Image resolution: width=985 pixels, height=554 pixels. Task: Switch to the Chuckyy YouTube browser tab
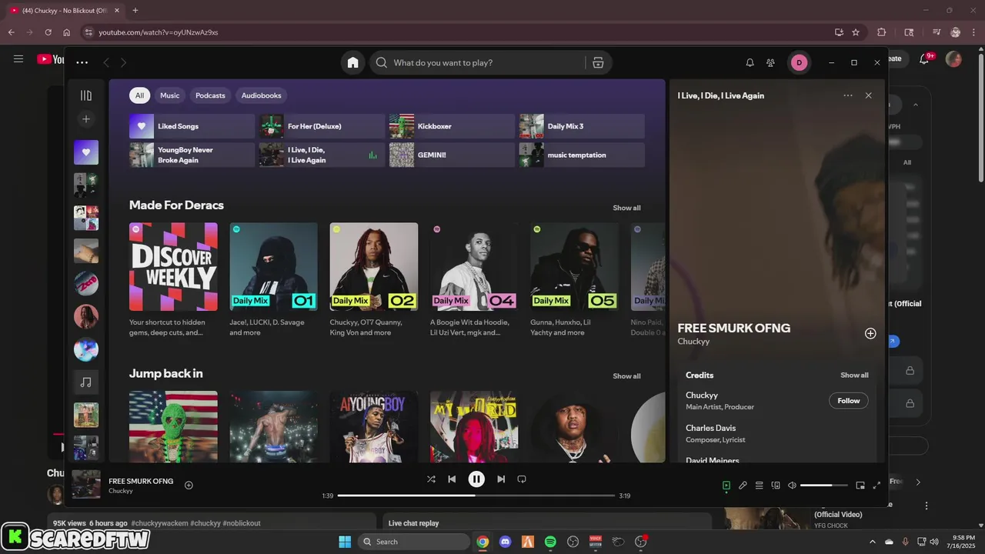[65, 10]
